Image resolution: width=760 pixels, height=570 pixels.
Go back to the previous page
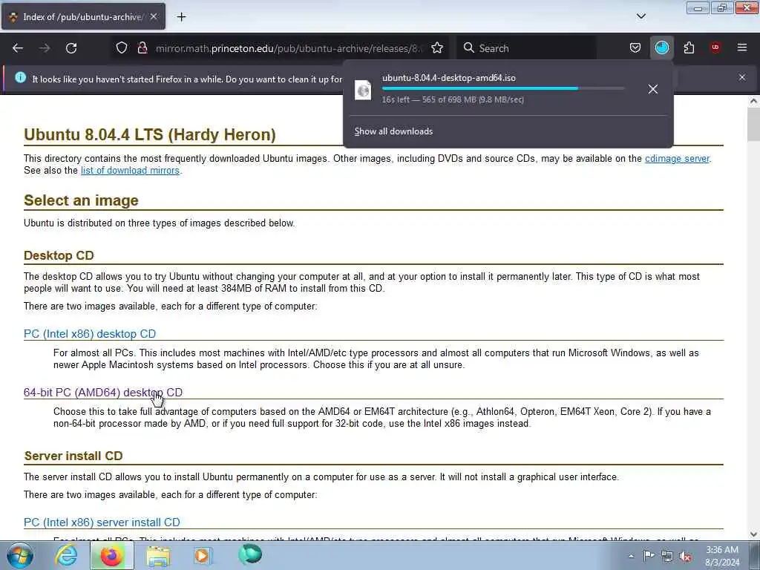pos(18,48)
